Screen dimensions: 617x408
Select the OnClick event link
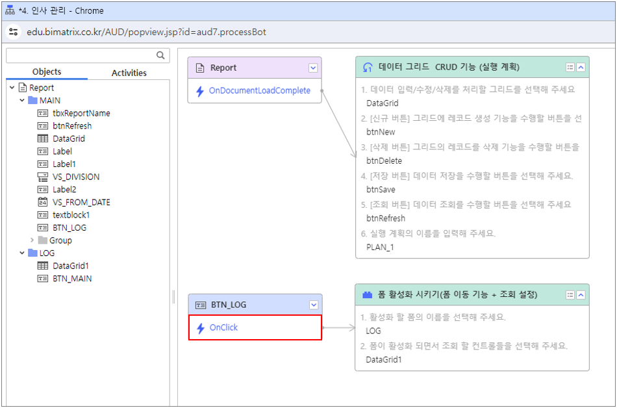(223, 327)
